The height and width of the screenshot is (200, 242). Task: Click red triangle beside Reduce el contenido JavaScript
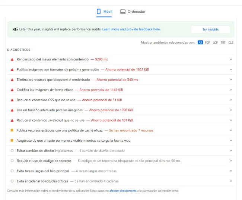pyautogui.click(x=12, y=120)
